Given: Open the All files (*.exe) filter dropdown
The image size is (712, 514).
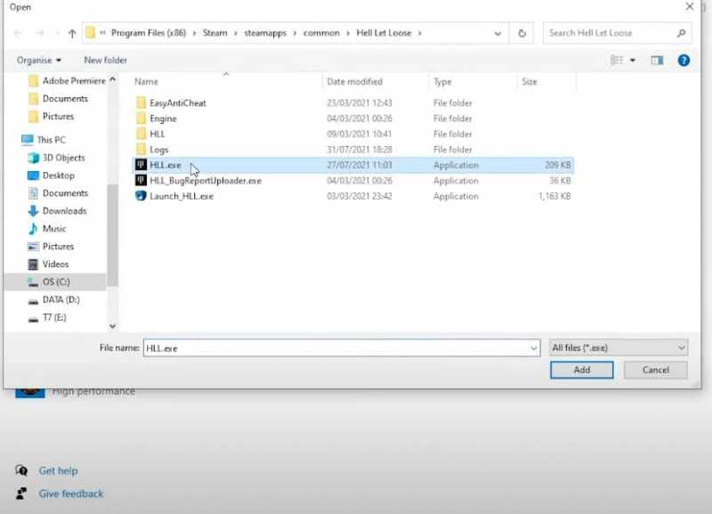Looking at the screenshot, I should tap(619, 347).
